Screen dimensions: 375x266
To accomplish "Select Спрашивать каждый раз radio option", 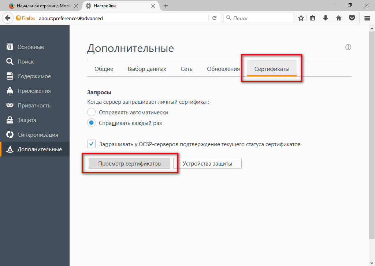I will click(91, 123).
